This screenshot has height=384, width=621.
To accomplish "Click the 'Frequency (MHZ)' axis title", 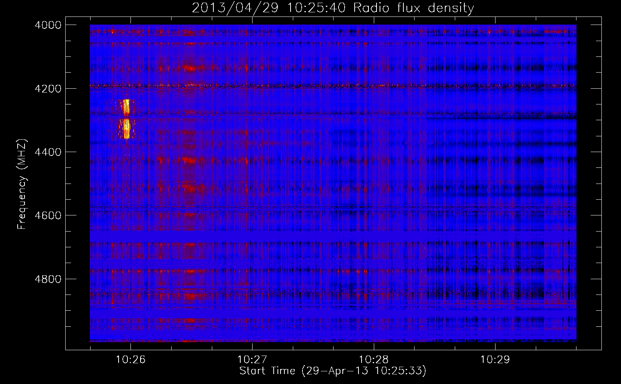I will 22,184.
